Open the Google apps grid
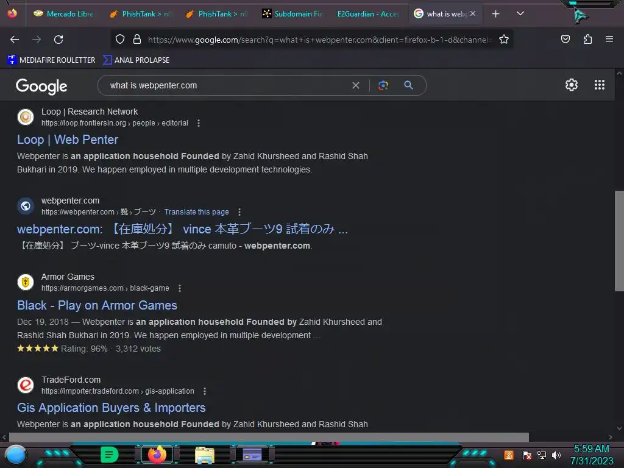The width and height of the screenshot is (624, 468). (x=600, y=85)
